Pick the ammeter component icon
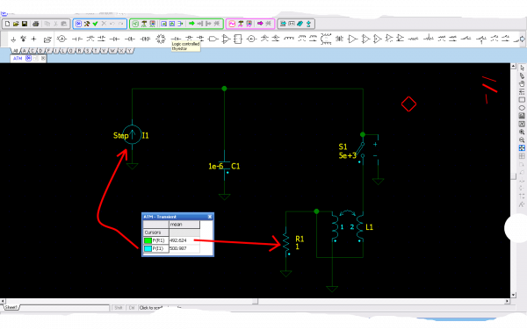Viewport: 527px width, 329px height. 61,39
